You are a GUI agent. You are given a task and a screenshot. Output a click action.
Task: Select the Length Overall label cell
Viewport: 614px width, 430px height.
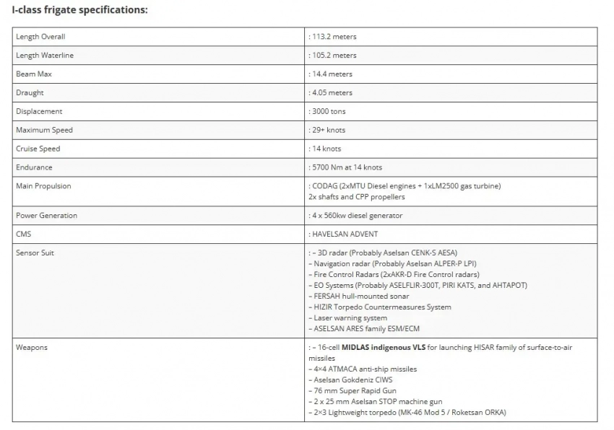[40, 37]
